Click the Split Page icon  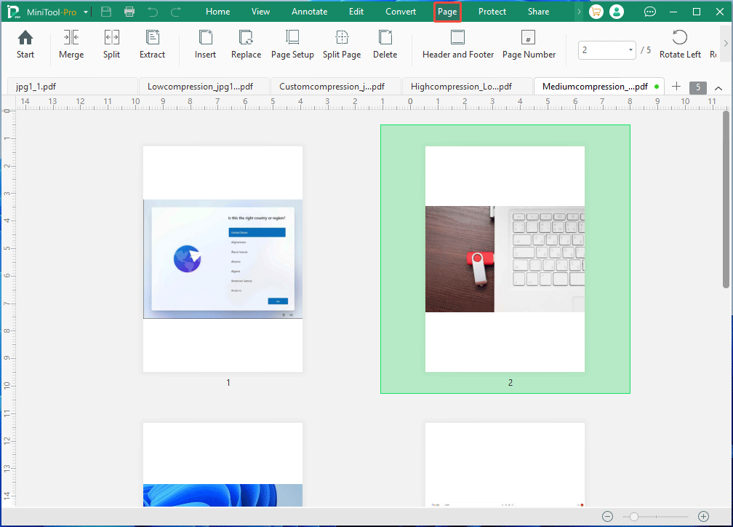click(x=341, y=44)
